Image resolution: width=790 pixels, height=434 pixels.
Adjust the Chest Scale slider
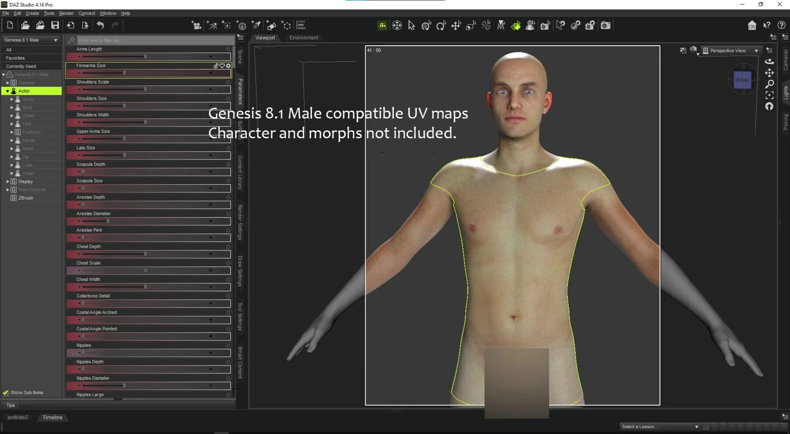coord(148,270)
